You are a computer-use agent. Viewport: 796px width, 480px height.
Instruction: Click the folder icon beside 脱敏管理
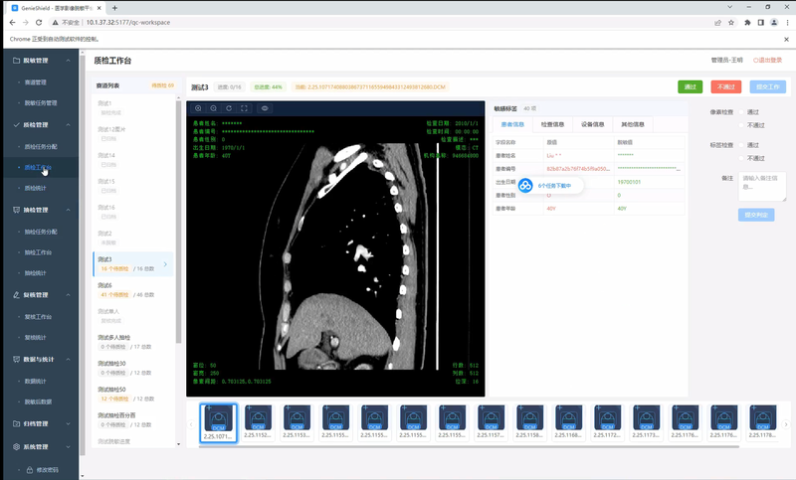16,61
